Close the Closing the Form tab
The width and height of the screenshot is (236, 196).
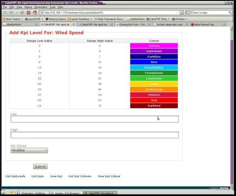tap(149, 24)
